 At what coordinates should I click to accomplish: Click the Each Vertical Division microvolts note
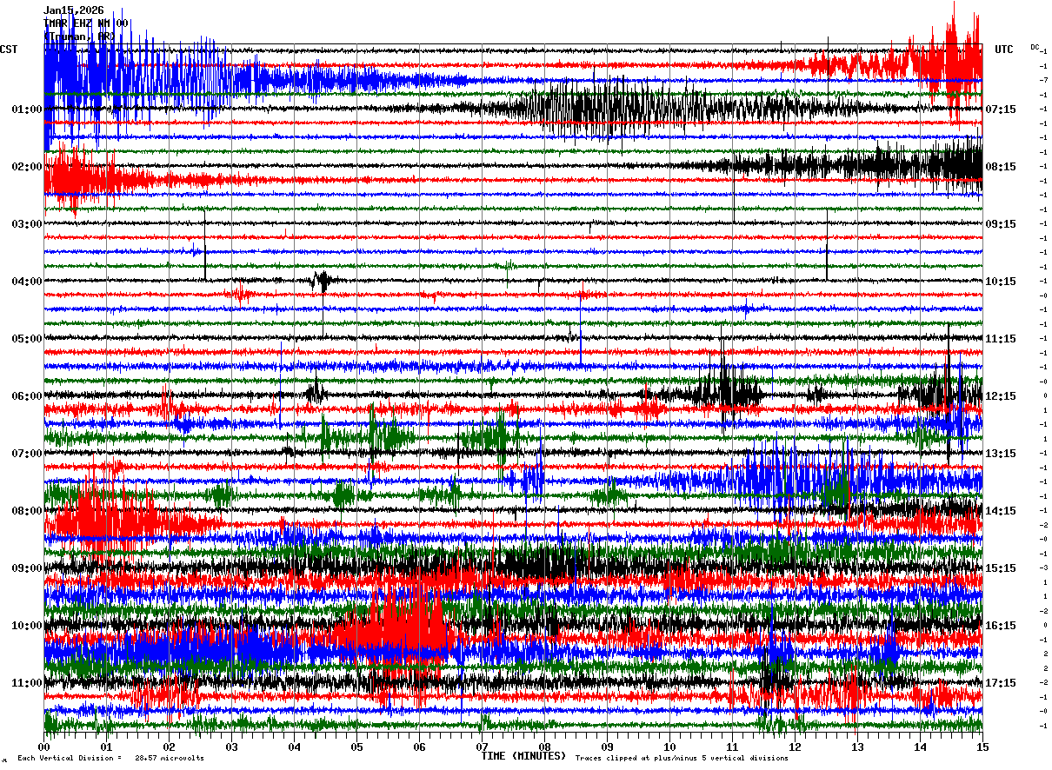click(110, 758)
